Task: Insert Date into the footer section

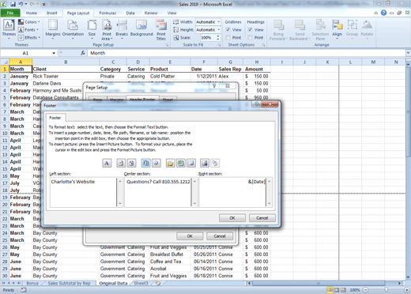Action: 145,164
